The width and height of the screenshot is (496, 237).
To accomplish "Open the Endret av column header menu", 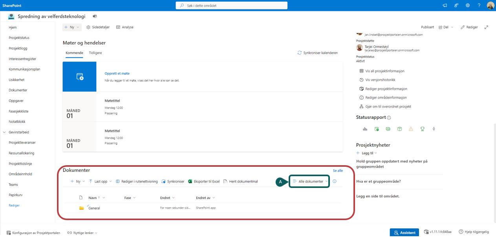I will 205,198.
